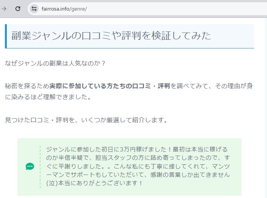Click the browser forward arrow
The width and height of the screenshot is (267, 198).
[4, 9]
